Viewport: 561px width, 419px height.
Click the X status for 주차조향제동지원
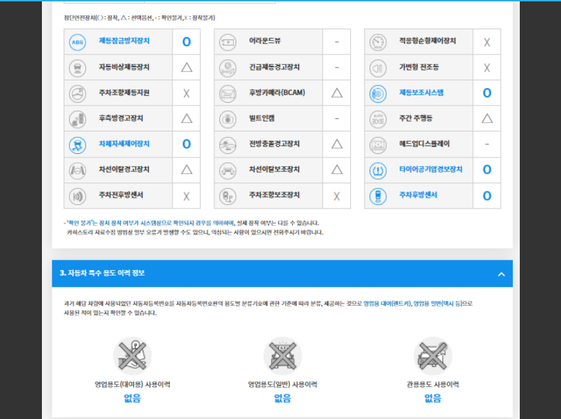pos(187,94)
